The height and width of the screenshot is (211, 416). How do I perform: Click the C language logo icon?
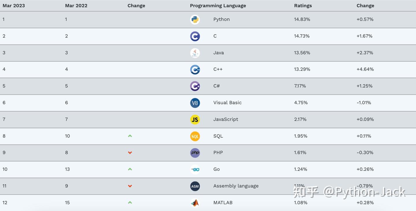click(195, 36)
